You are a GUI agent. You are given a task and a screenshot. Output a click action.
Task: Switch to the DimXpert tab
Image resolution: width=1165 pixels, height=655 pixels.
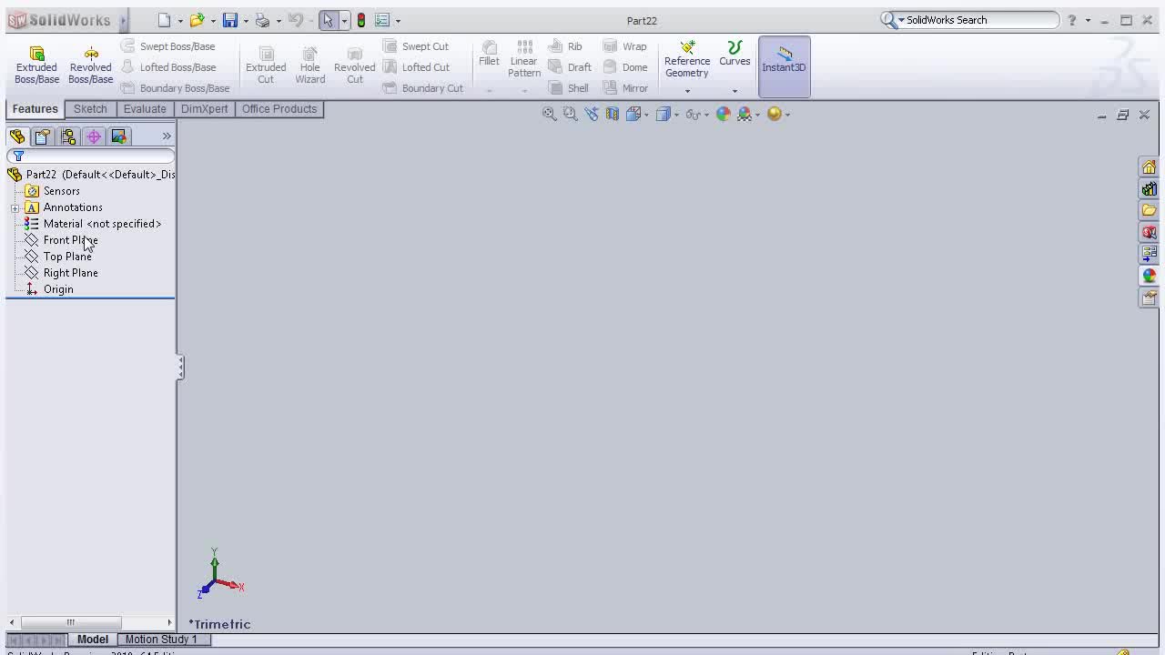click(204, 109)
